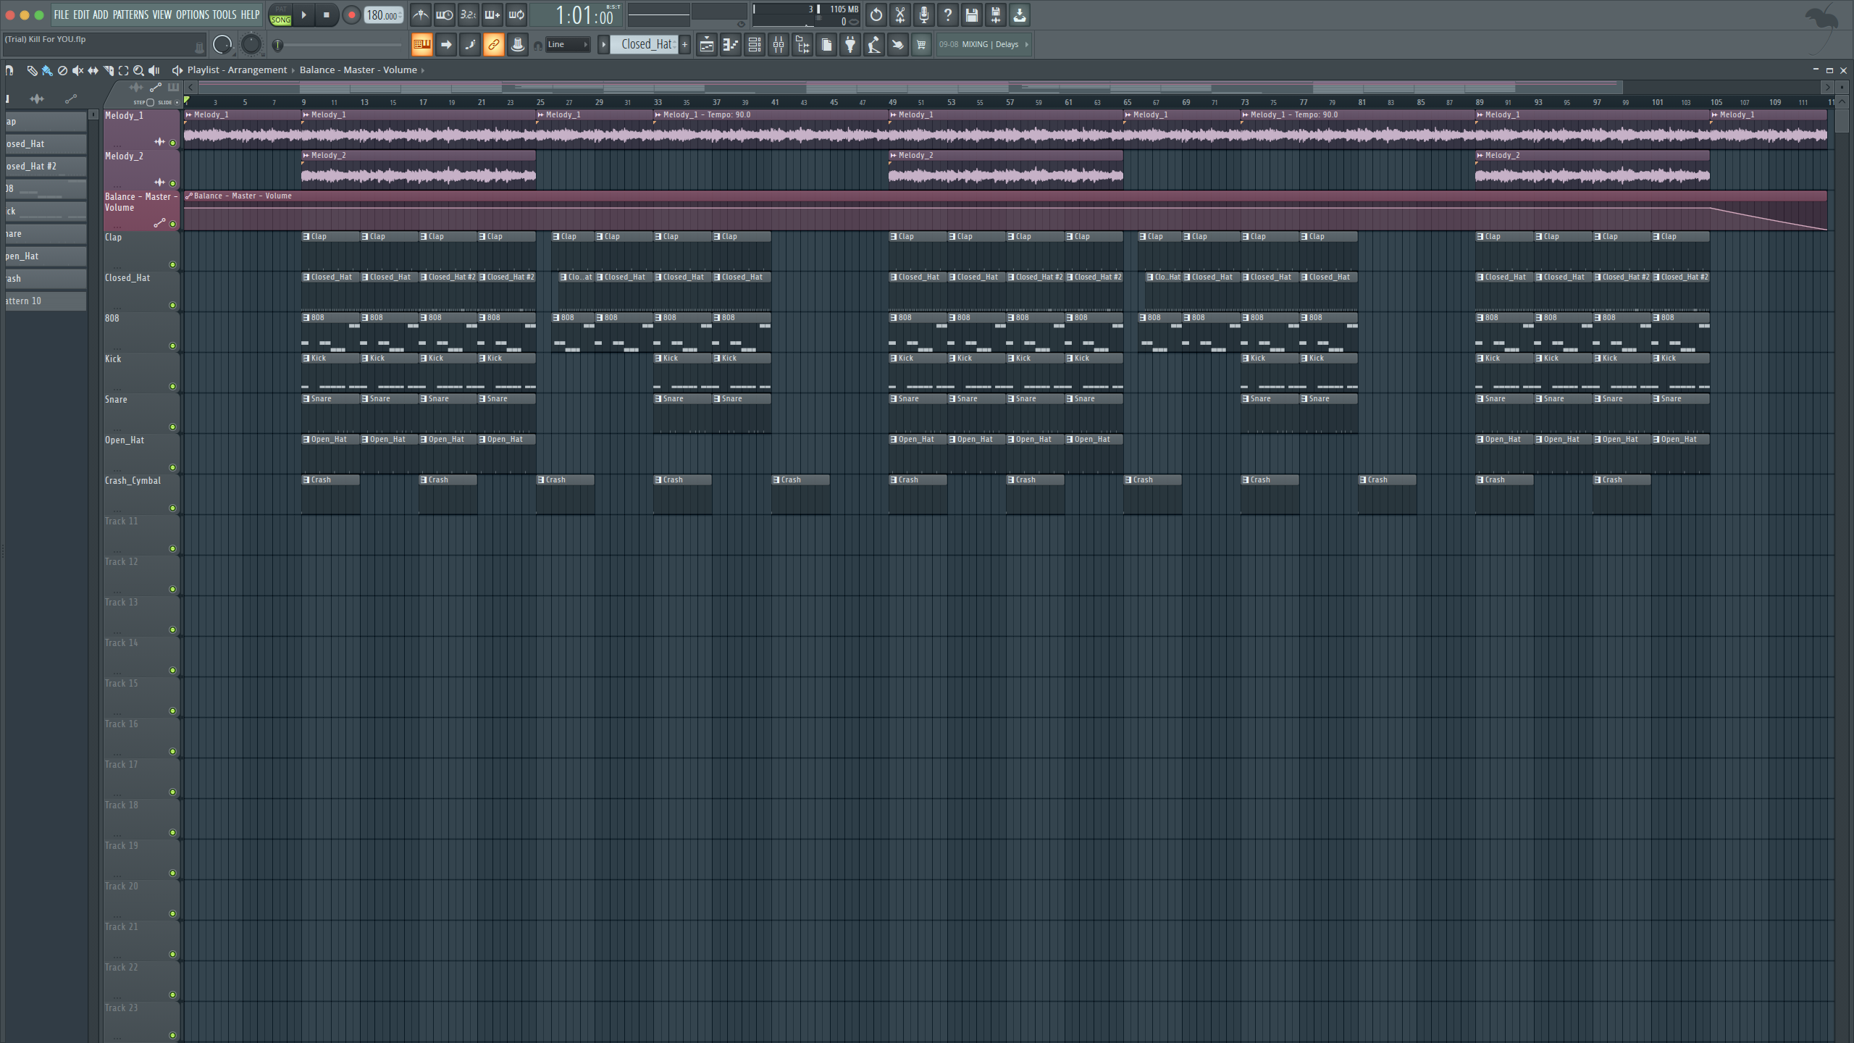Toggle loop recording icon
Viewport: 1854px width, 1043px height.
(516, 14)
